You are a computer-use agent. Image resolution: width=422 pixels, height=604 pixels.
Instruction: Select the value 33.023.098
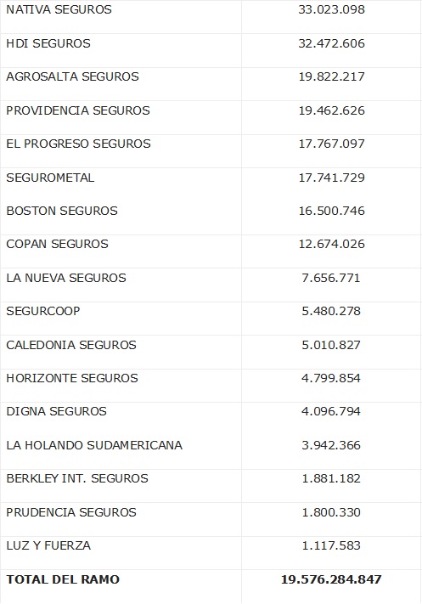point(331,9)
